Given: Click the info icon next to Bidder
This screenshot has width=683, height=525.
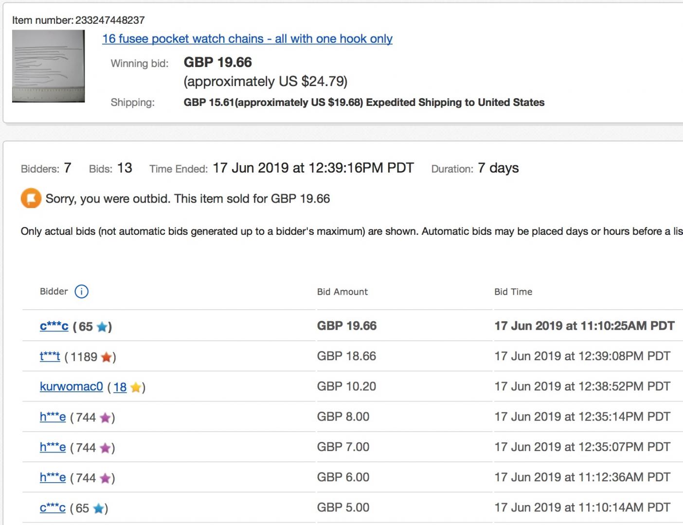Looking at the screenshot, I should 81,292.
